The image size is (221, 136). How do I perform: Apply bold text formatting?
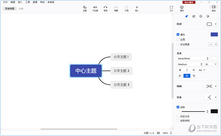coord(180,70)
